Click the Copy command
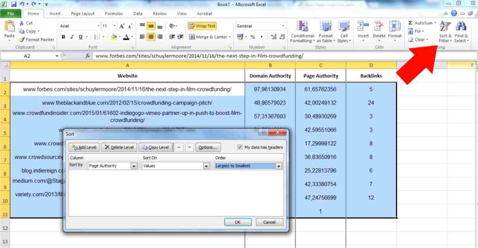 (28, 31)
